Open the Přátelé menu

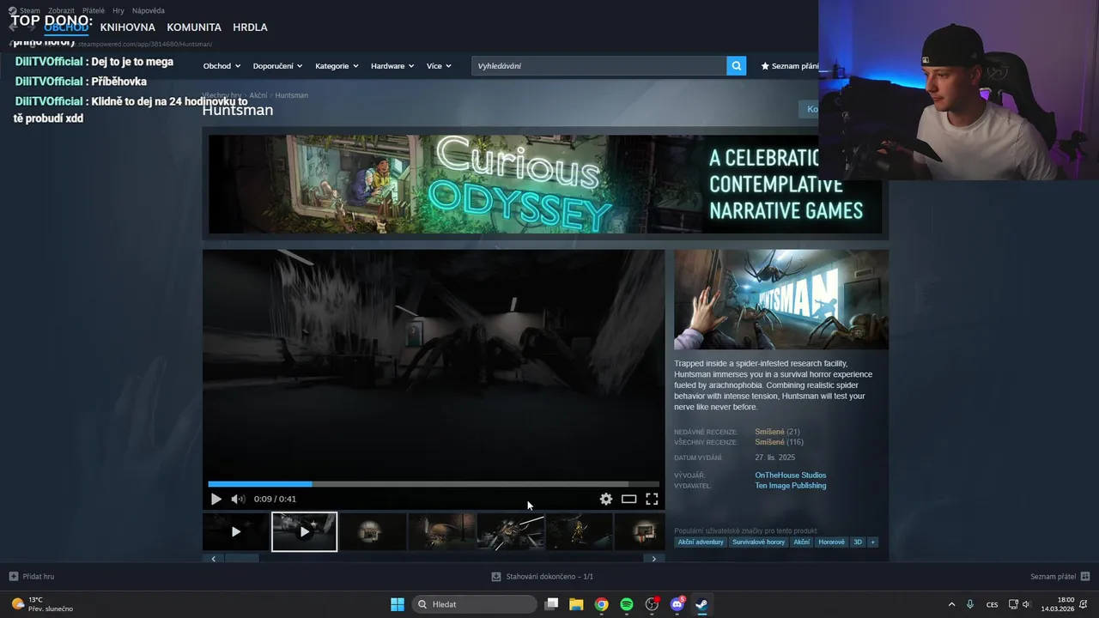tap(94, 10)
